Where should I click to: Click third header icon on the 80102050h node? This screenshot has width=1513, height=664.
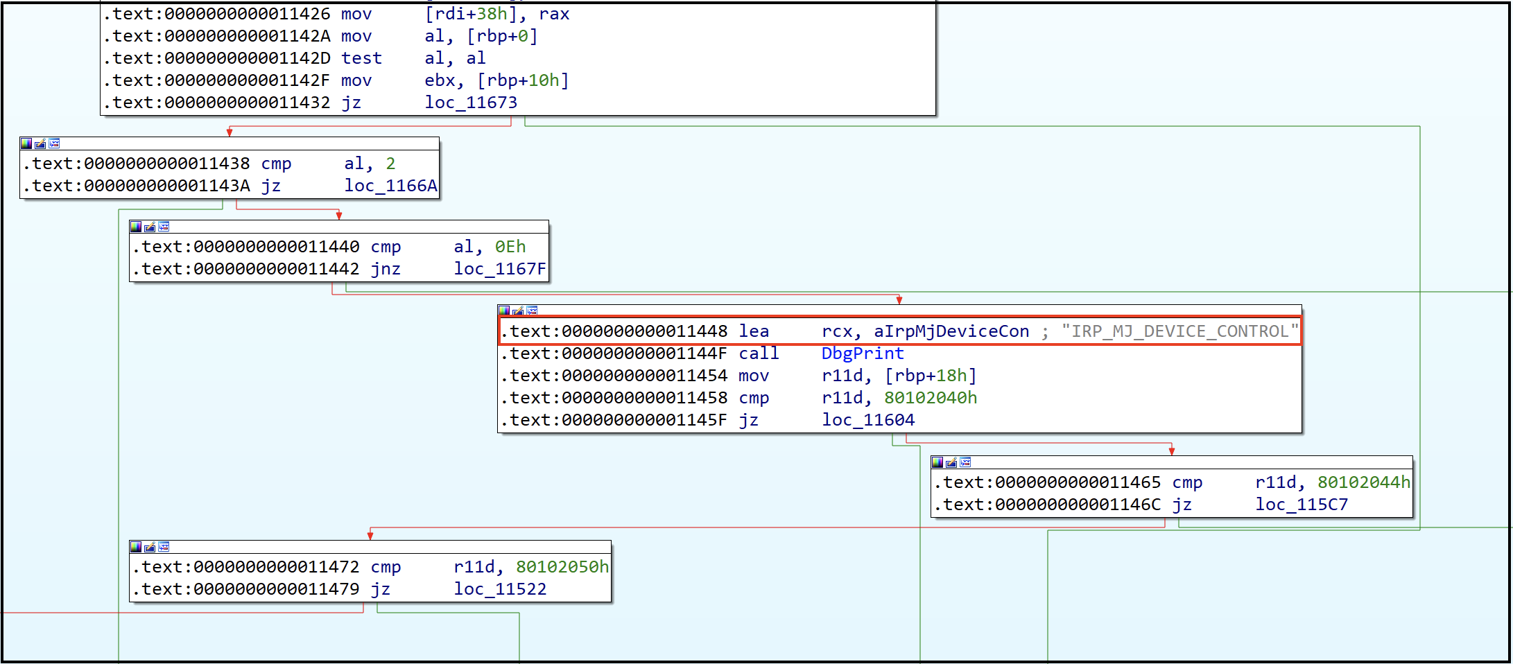(164, 547)
